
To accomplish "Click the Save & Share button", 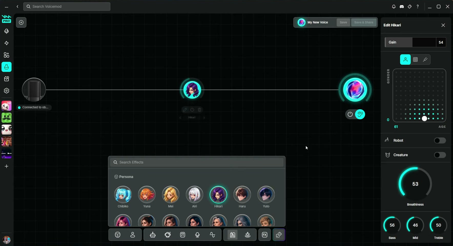I will (x=364, y=22).
